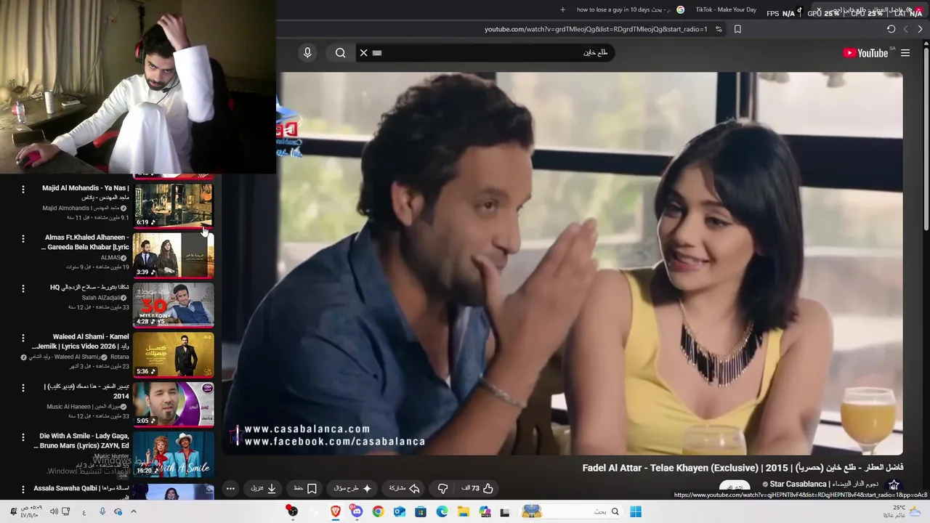Open Outlook from the taskbar
The width and height of the screenshot is (930, 523).
pyautogui.click(x=399, y=511)
